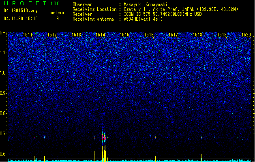
Task: Click the 1518 time marker
Action: [197, 34]
